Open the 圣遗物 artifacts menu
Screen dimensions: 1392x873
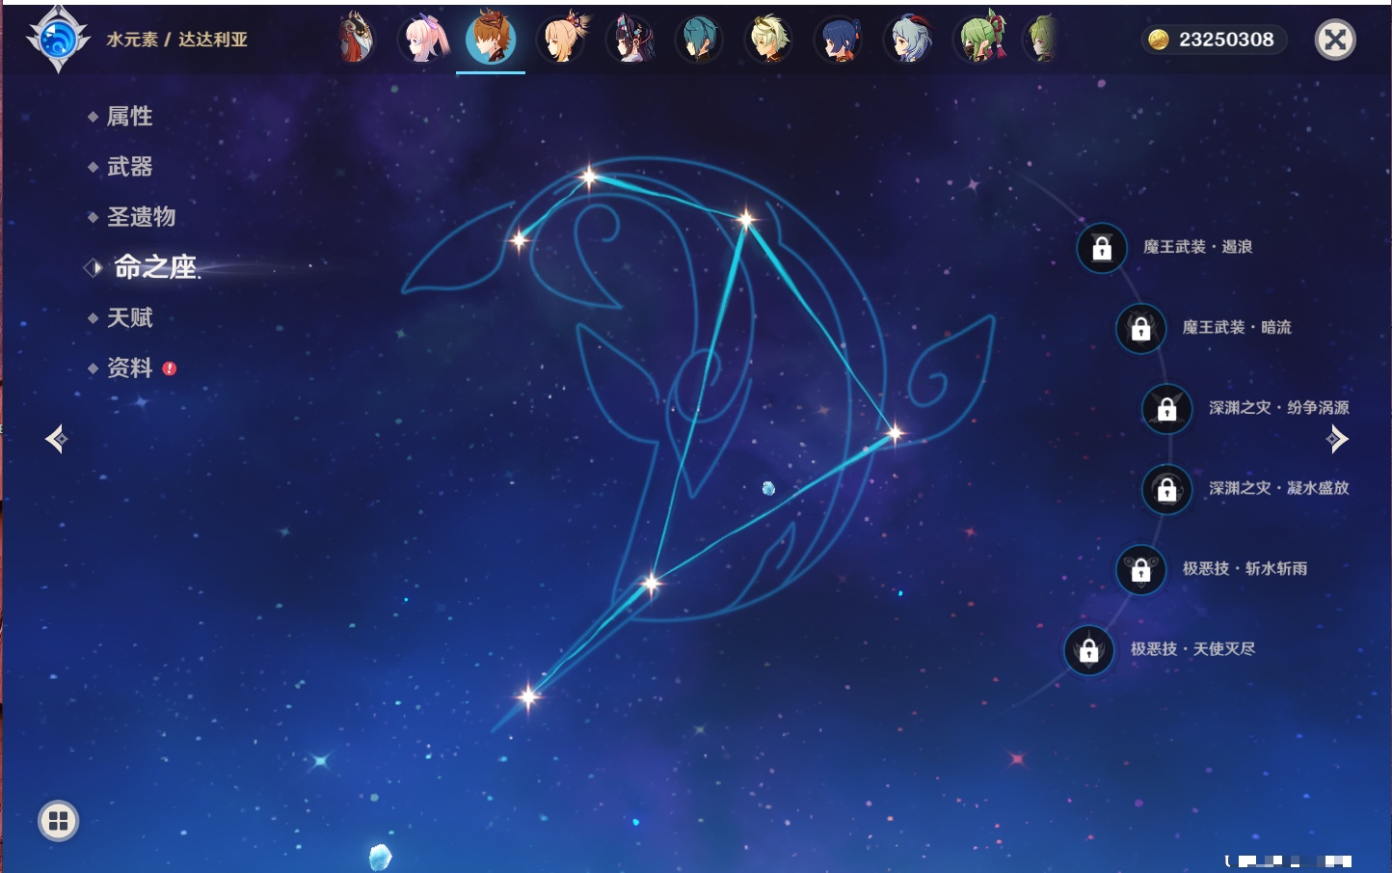pyautogui.click(x=141, y=217)
